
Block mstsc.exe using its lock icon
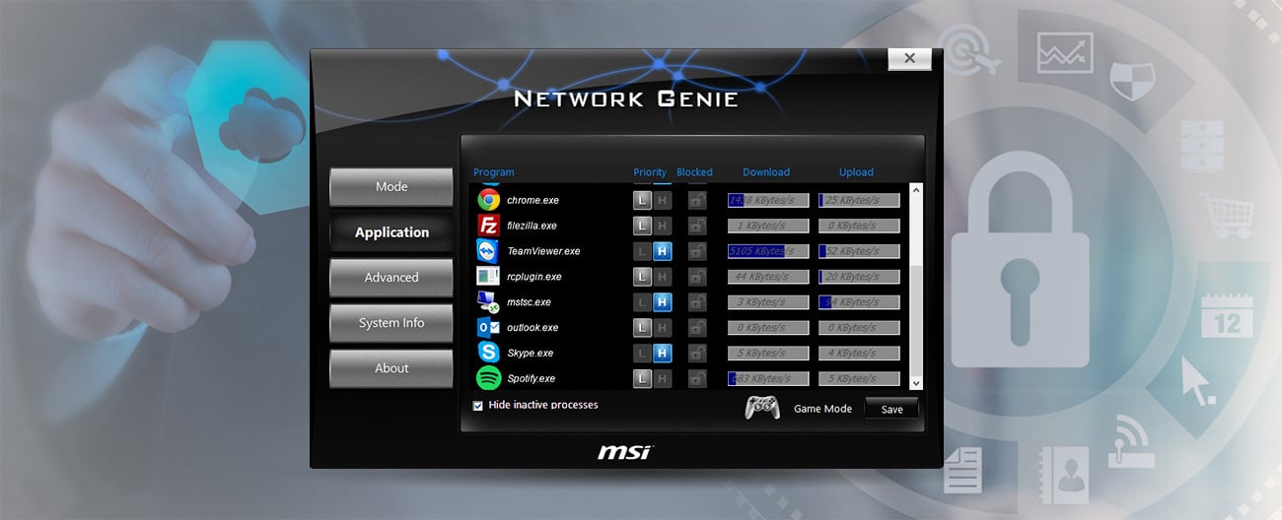pyautogui.click(x=697, y=302)
